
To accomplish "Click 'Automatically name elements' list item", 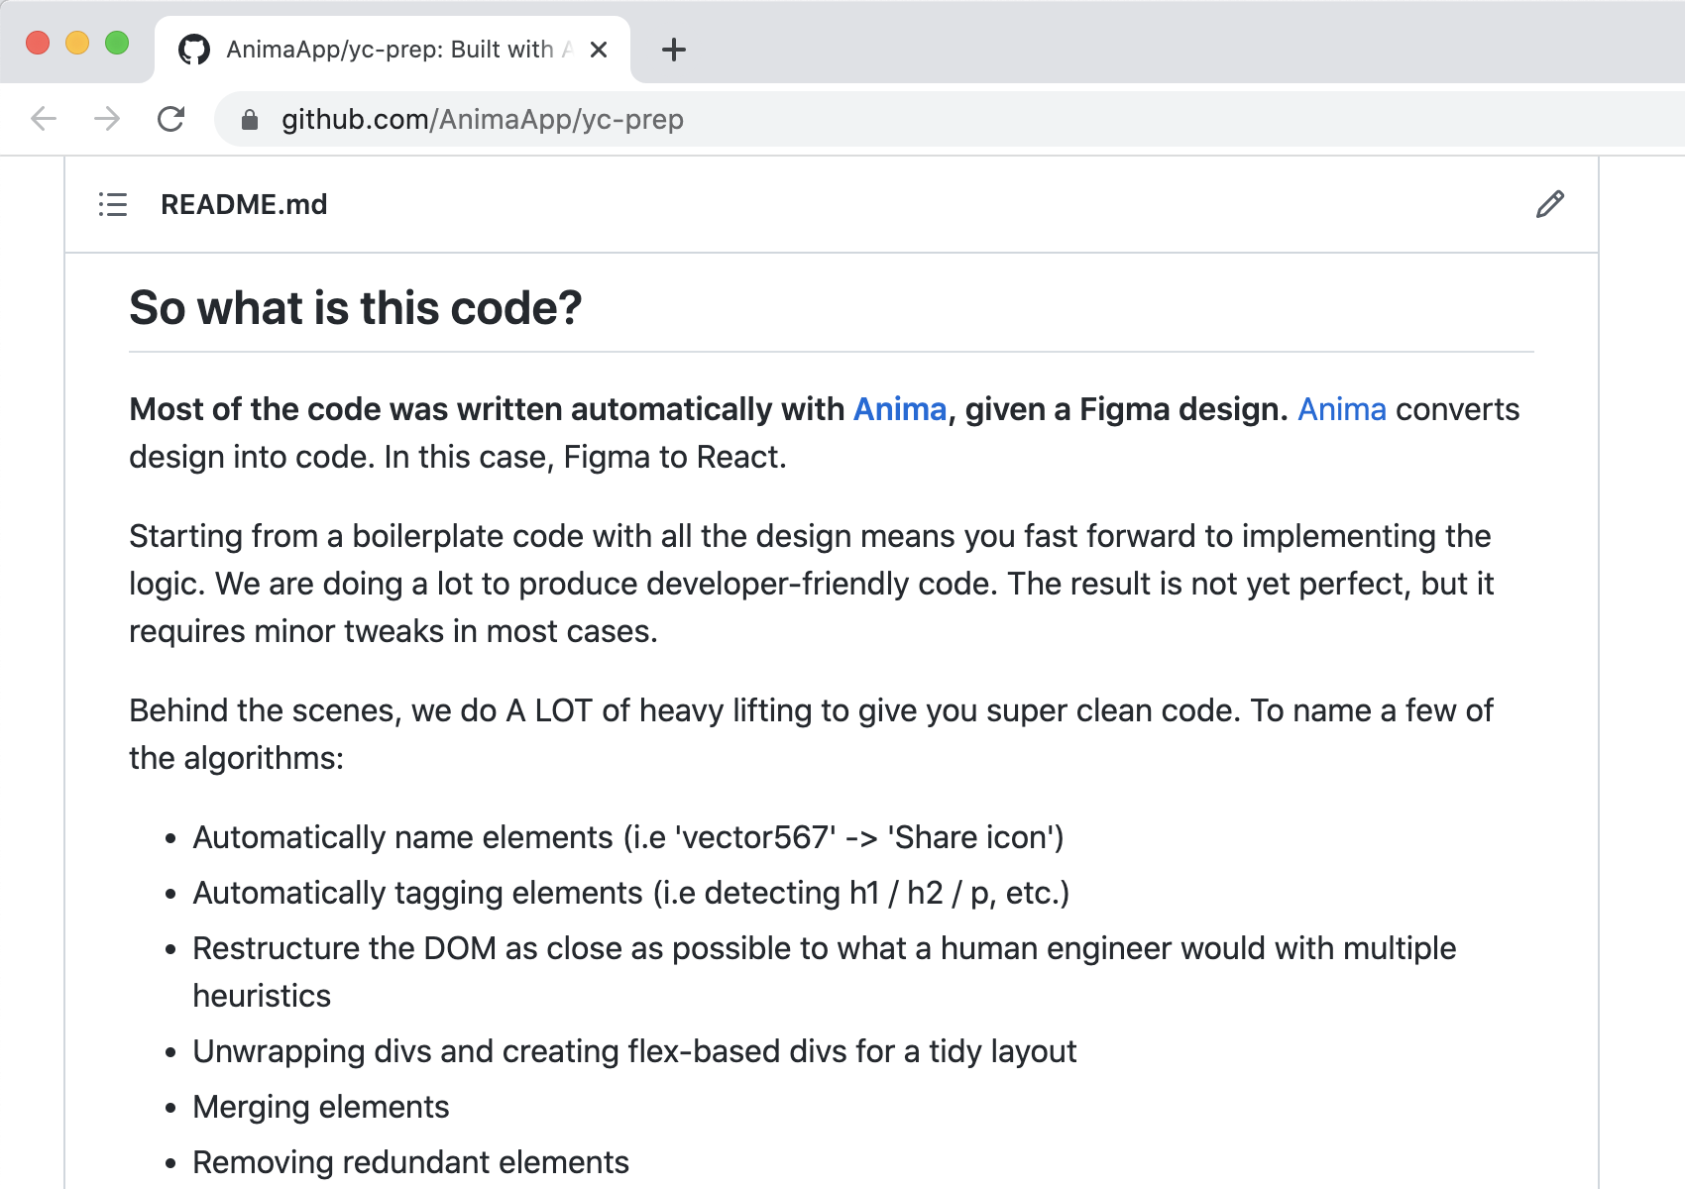I will 628,837.
